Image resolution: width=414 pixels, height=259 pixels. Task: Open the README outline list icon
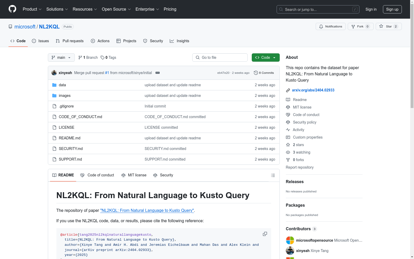click(273, 175)
